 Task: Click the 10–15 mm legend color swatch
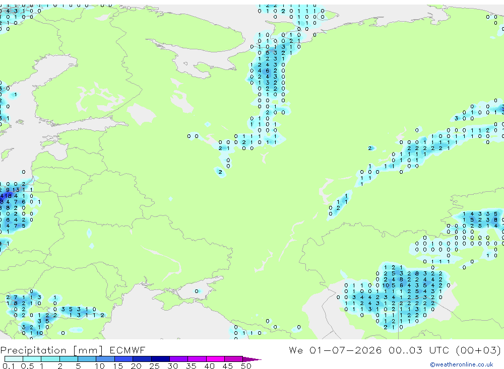pos(105,359)
